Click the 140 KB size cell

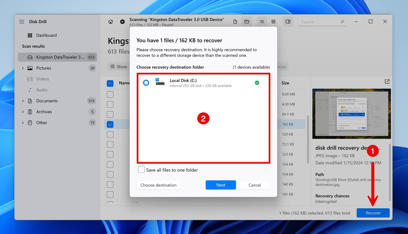(287, 184)
